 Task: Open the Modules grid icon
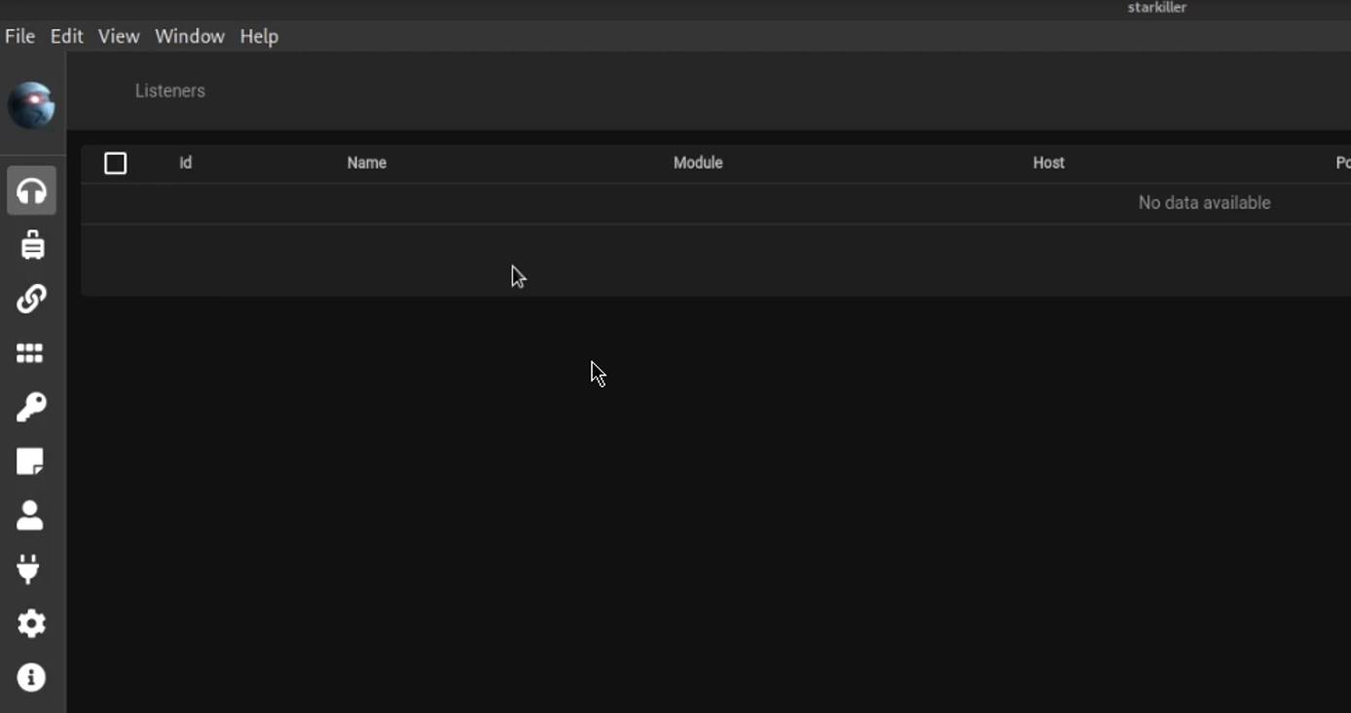[30, 352]
